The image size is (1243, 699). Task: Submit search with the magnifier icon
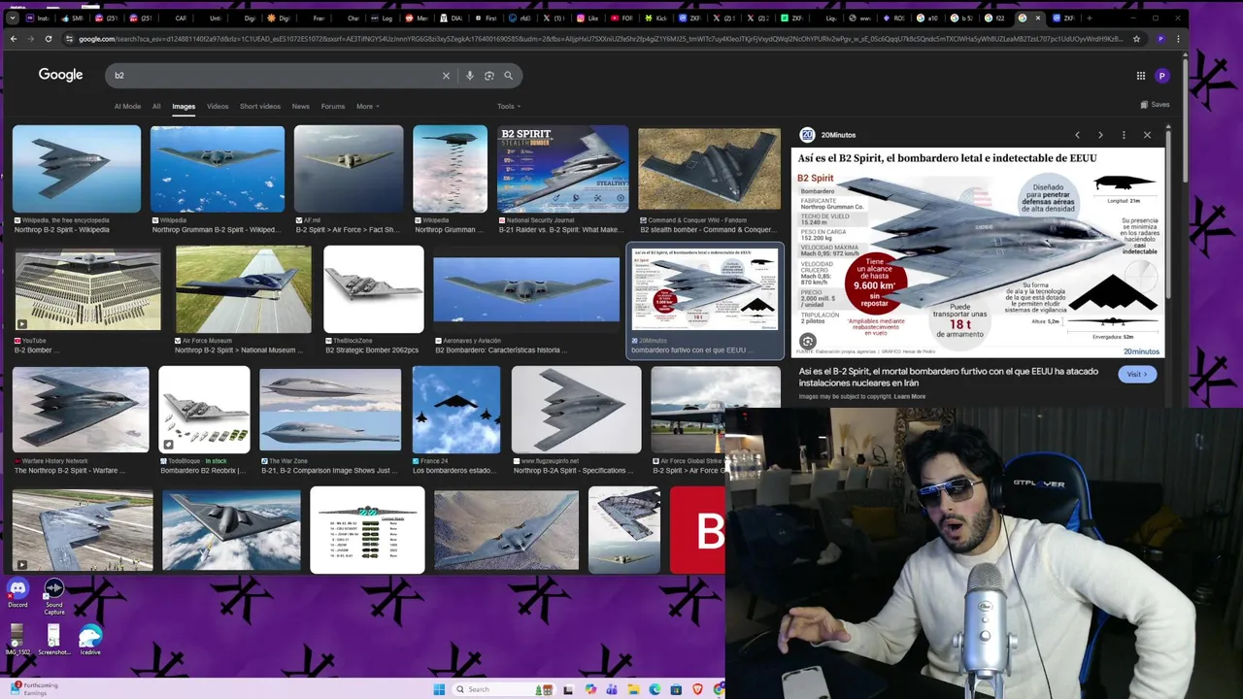[x=508, y=76]
